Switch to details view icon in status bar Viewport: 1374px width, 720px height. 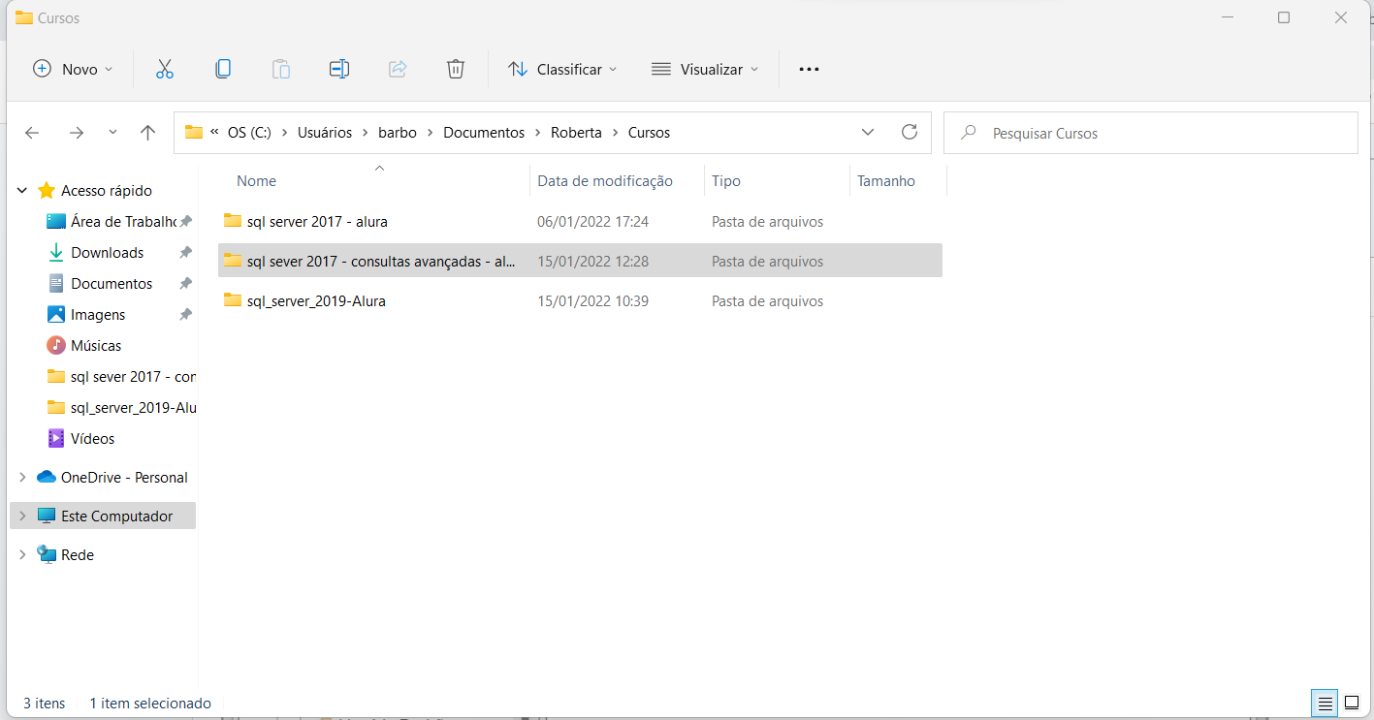tap(1325, 703)
